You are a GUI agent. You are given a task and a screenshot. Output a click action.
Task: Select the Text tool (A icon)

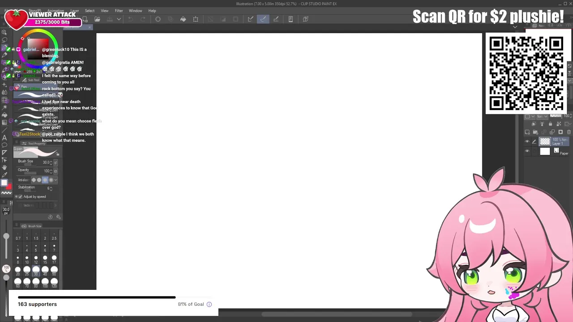tap(4, 138)
